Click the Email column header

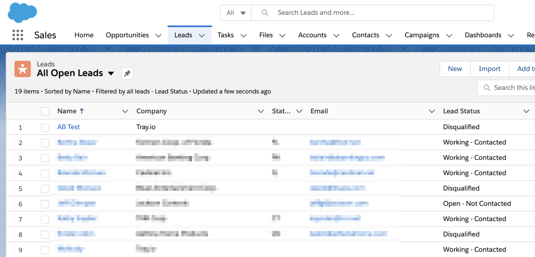pyautogui.click(x=319, y=111)
